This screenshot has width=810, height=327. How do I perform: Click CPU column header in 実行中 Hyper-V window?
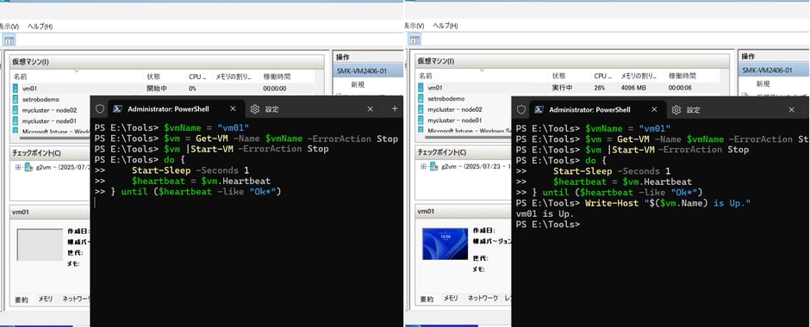click(603, 77)
